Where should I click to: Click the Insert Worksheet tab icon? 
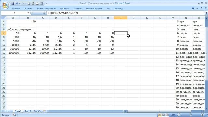coord(45,111)
